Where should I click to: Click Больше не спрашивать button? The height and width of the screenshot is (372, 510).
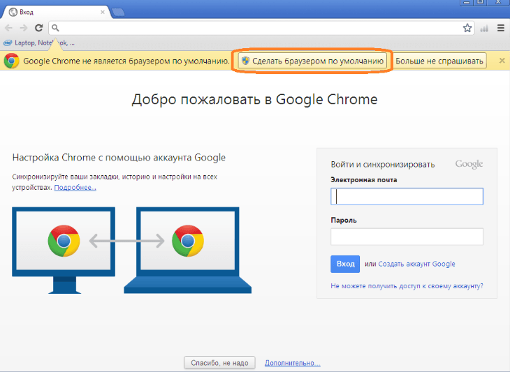point(439,61)
